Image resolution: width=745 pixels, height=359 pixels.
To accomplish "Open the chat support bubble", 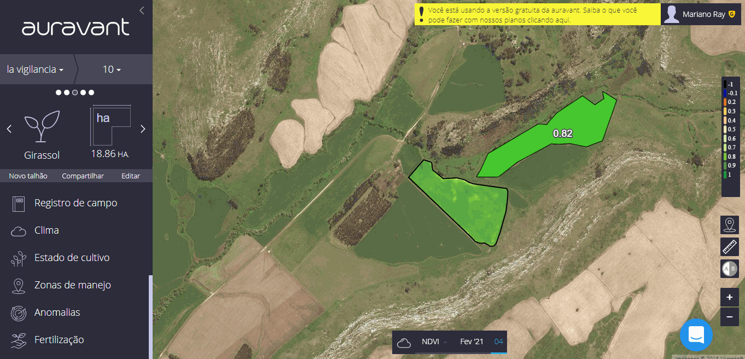I will click(x=696, y=334).
